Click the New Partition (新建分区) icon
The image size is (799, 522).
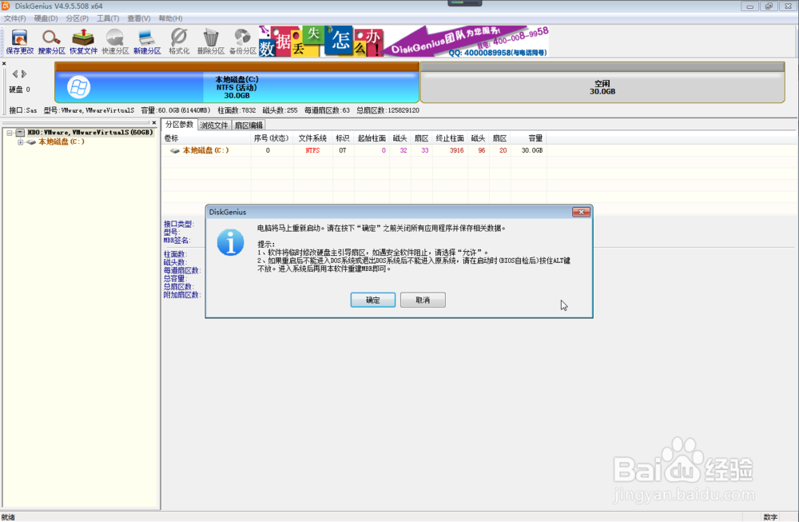tap(147, 42)
